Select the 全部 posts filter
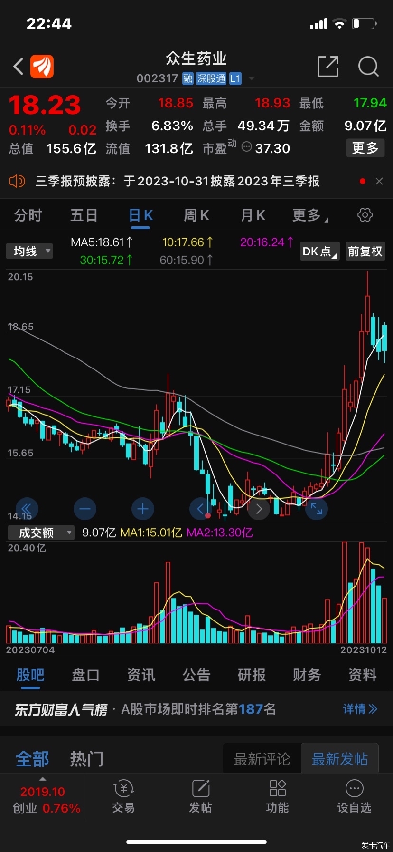 pyautogui.click(x=32, y=759)
